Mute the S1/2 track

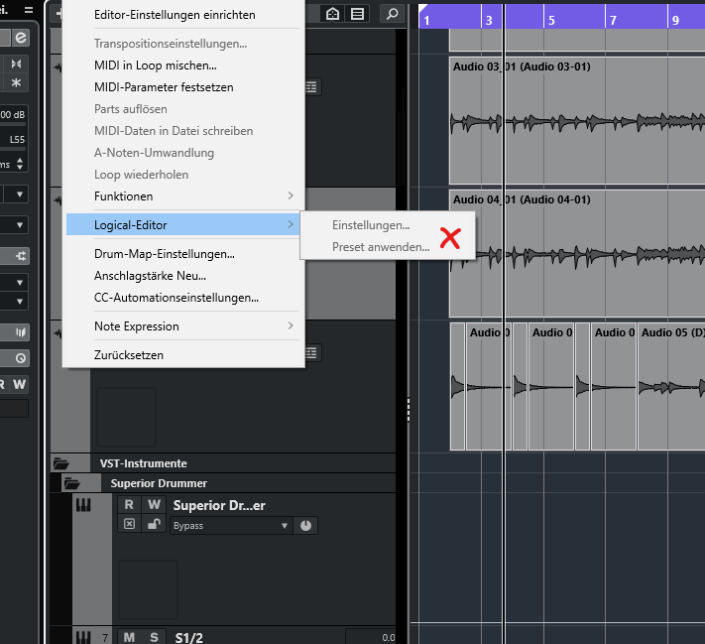[129, 637]
